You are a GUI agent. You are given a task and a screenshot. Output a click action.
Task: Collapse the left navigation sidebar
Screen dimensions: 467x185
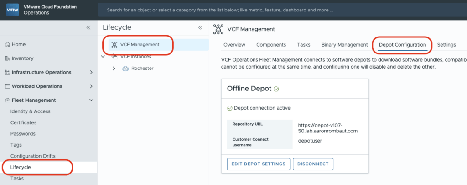coord(88,28)
